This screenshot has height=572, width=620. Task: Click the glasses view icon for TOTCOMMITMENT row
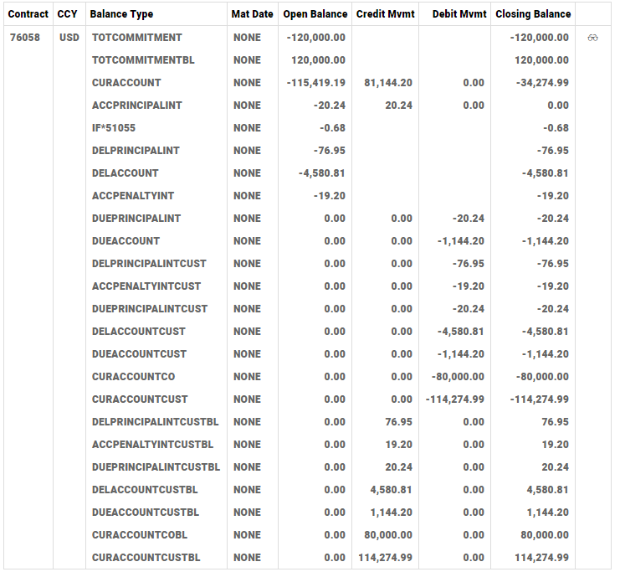tap(593, 39)
